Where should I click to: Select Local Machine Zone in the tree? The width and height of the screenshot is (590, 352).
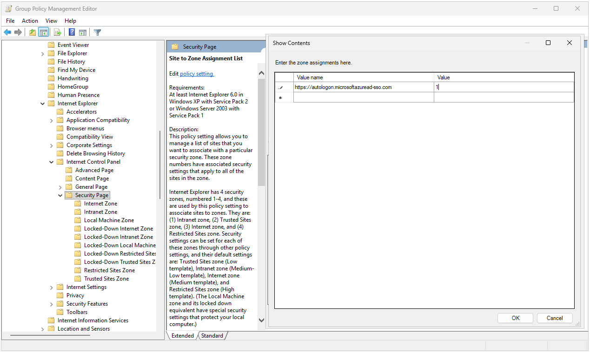pos(109,220)
